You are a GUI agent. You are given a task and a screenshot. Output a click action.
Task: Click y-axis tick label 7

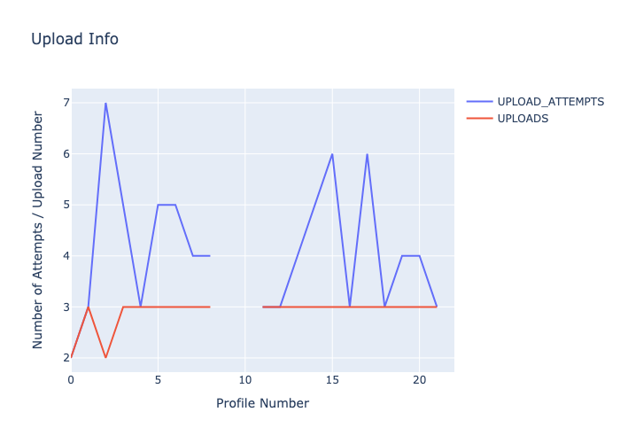pos(65,103)
